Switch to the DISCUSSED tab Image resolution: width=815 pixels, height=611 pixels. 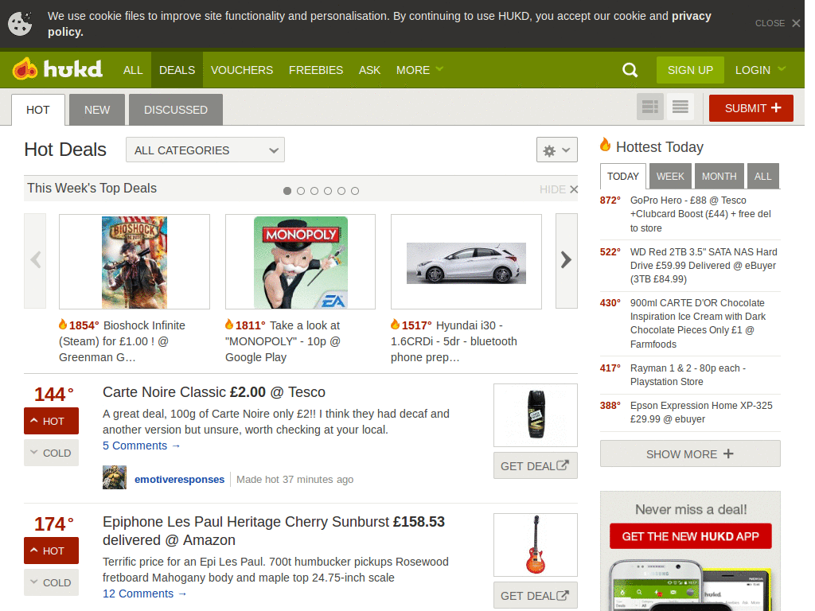coord(176,110)
